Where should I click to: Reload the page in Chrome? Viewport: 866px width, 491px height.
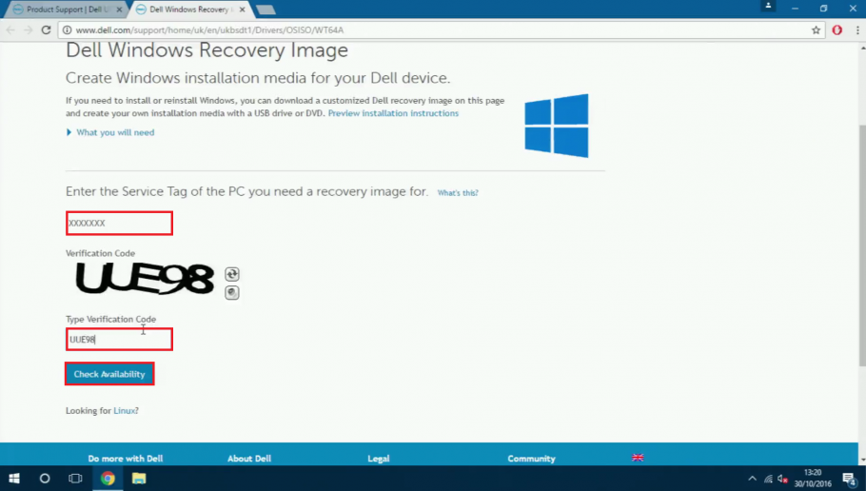pyautogui.click(x=47, y=29)
